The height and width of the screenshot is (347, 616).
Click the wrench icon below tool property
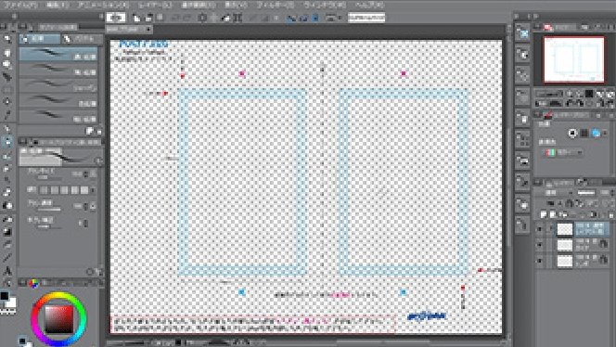click(98, 272)
